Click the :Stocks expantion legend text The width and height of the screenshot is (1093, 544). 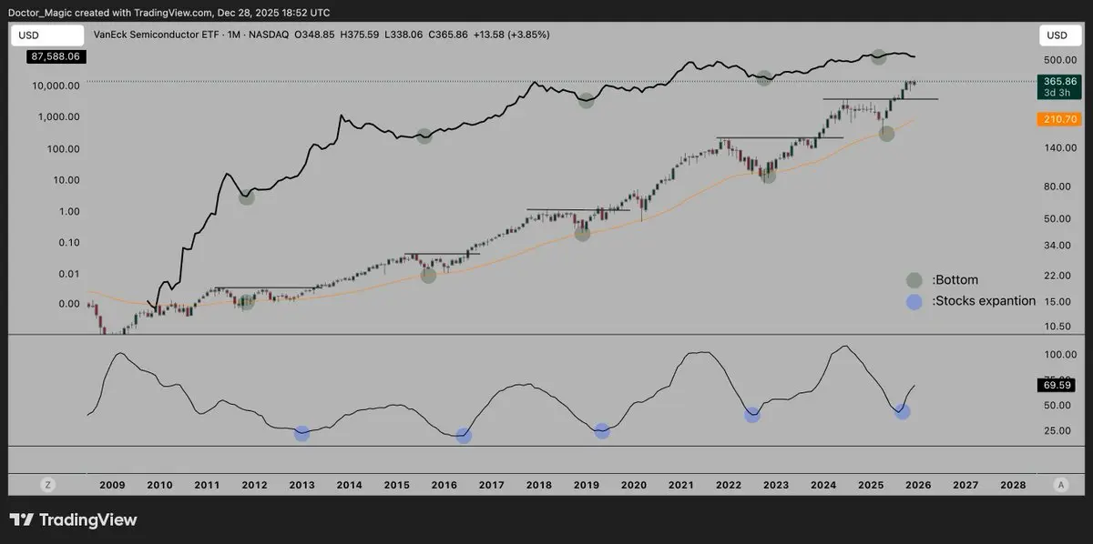point(984,301)
